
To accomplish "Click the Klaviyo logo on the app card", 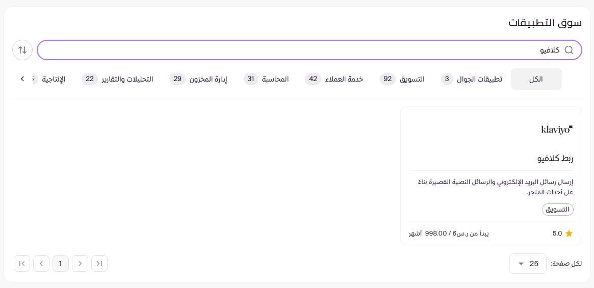I will [x=557, y=129].
